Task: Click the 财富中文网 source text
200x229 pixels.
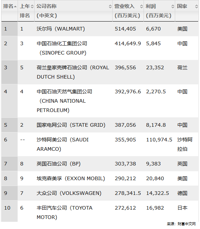Action: pyautogui.click(x=187, y=224)
